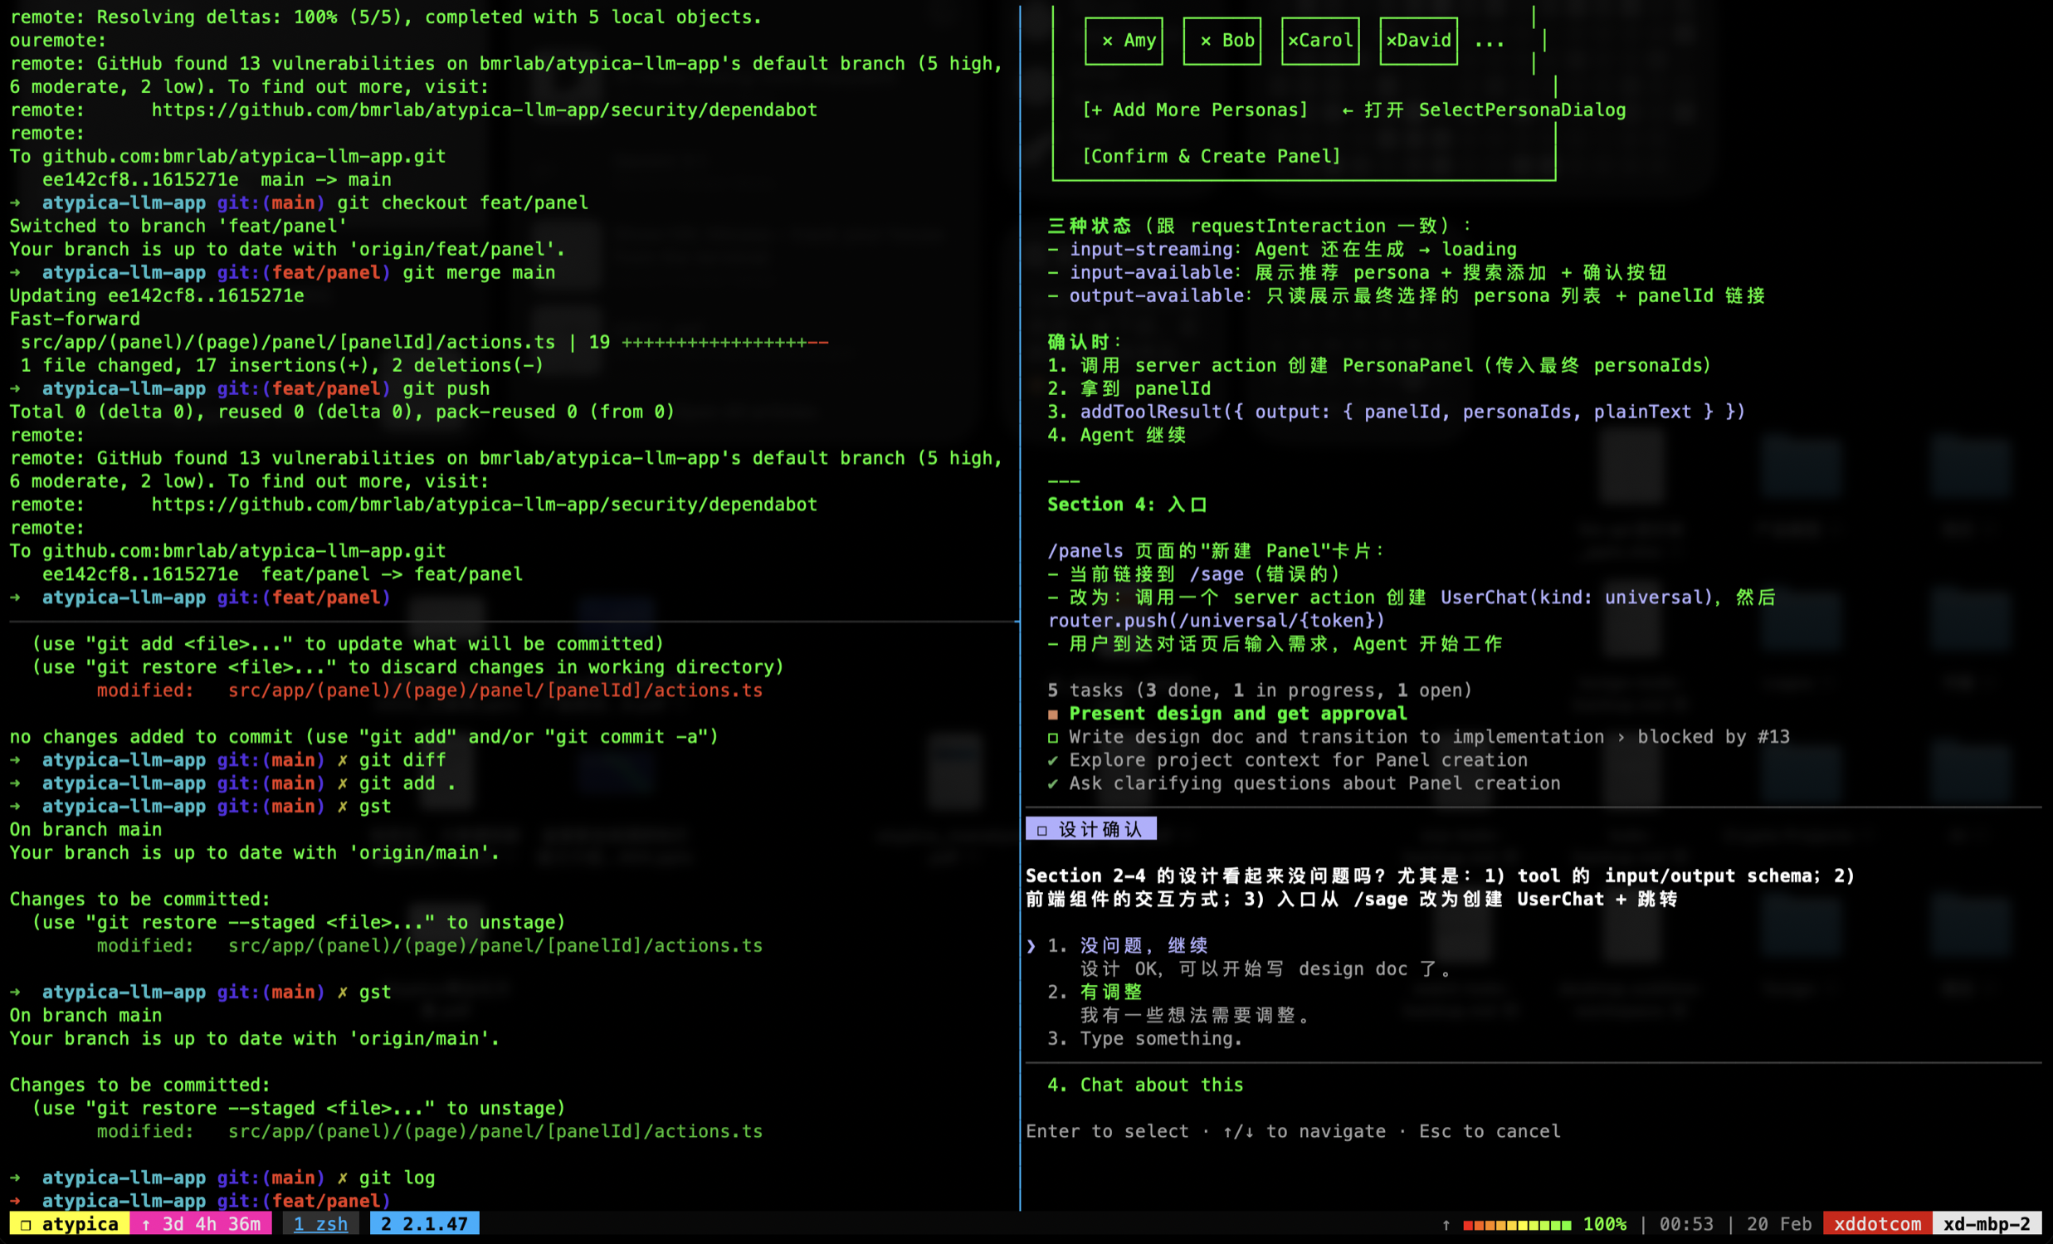2053x1244 pixels.
Task: Click '[+ Add More Personas]' button
Action: [x=1195, y=110]
